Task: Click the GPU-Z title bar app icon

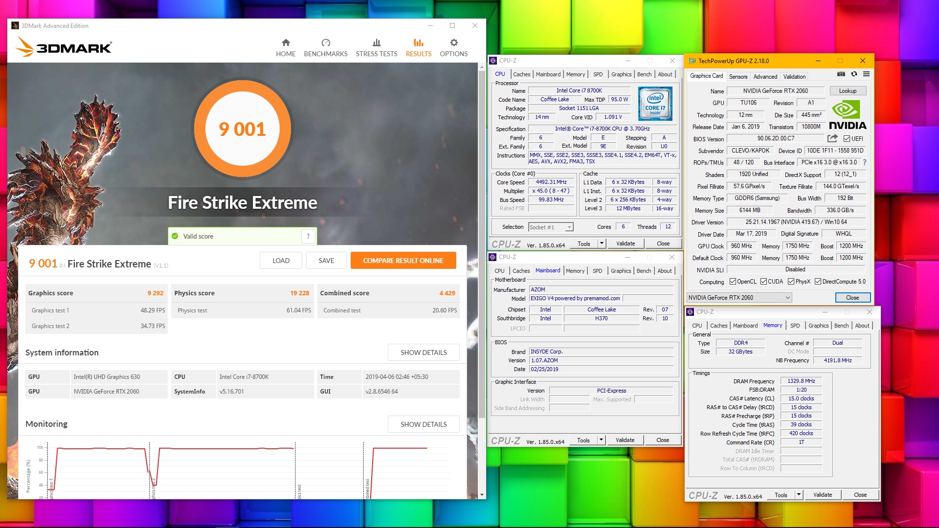Action: 692,61
